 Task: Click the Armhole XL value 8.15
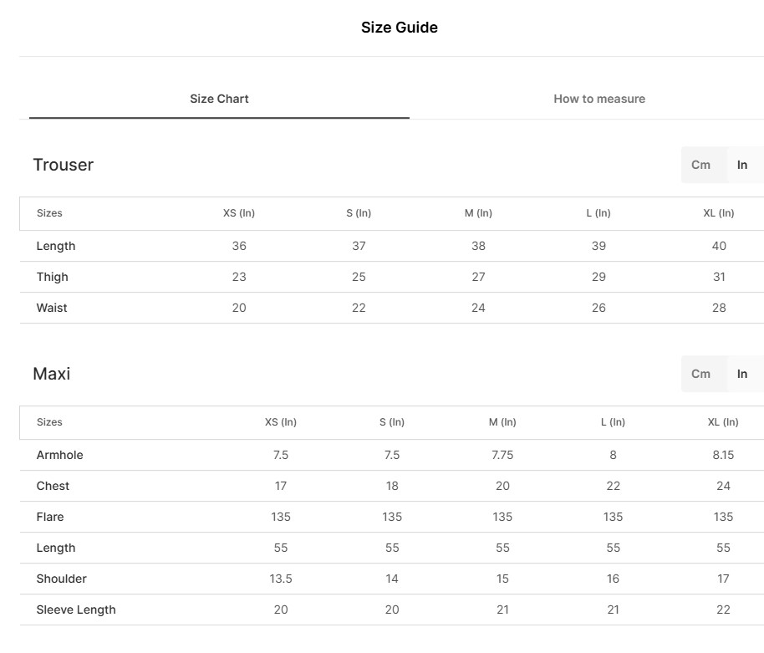(x=723, y=455)
